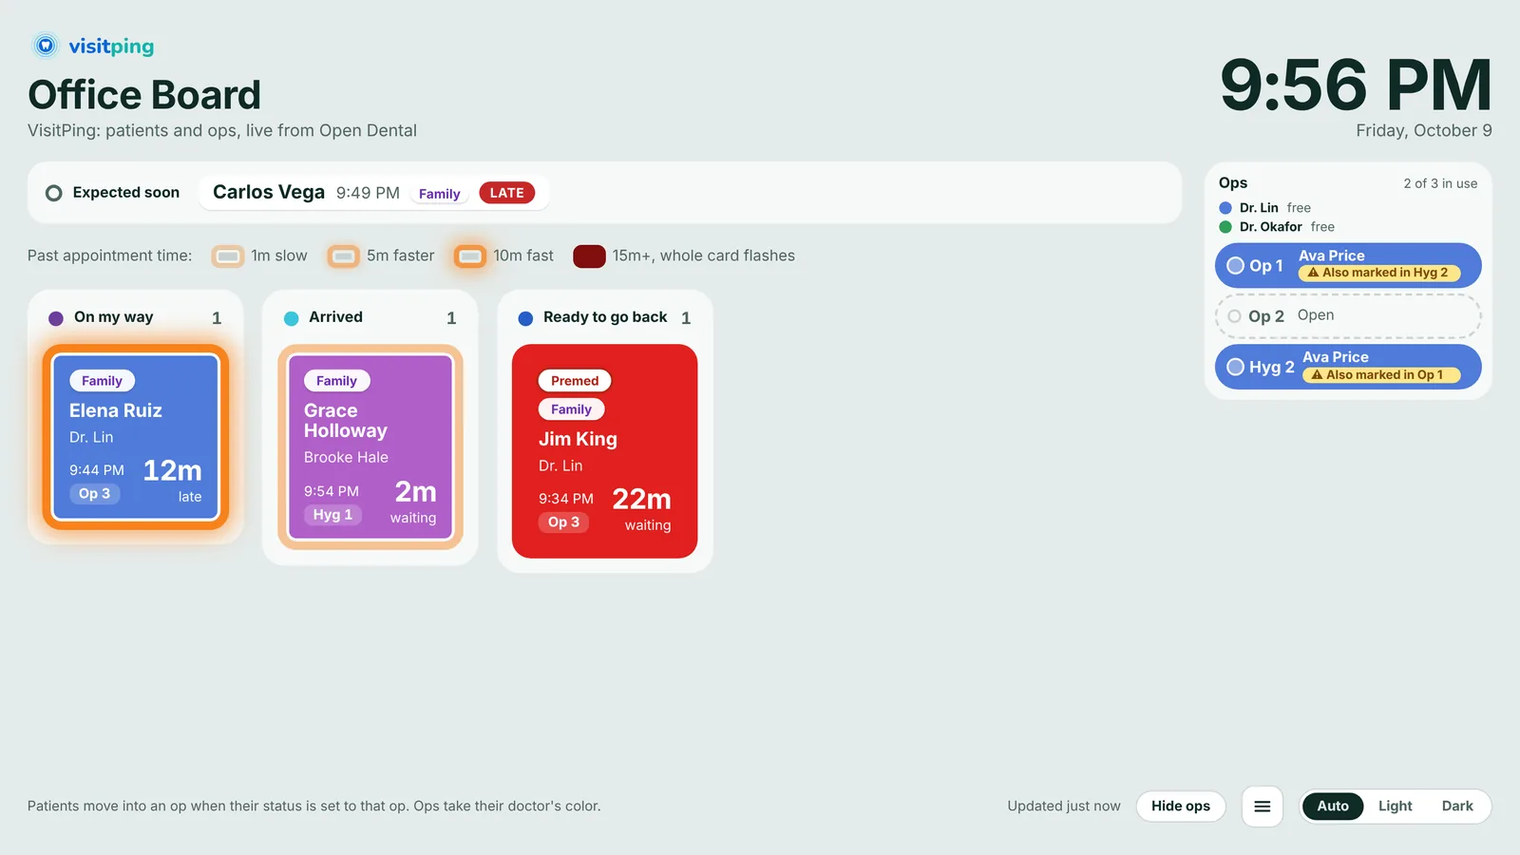
Task: Toggle the Hyg 2 circle indicator
Action: pyautogui.click(x=1235, y=367)
